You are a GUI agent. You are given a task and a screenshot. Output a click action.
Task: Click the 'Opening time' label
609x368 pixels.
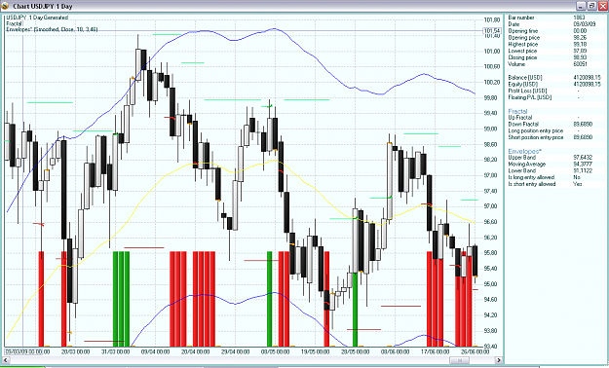pyautogui.click(x=523, y=31)
